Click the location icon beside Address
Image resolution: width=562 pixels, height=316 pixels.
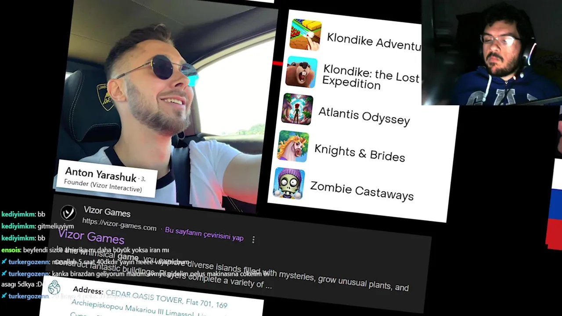point(54,287)
